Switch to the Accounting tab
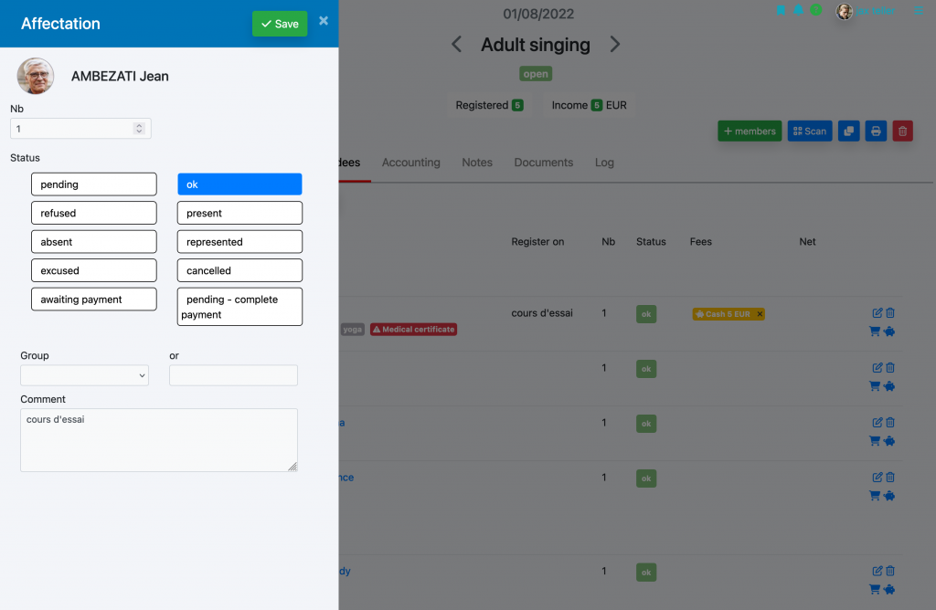The height and width of the screenshot is (610, 936). (410, 163)
